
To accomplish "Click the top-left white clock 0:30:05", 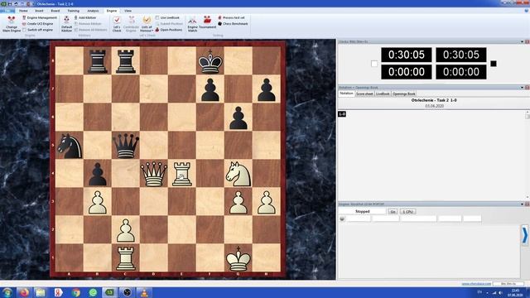I will (407, 55).
